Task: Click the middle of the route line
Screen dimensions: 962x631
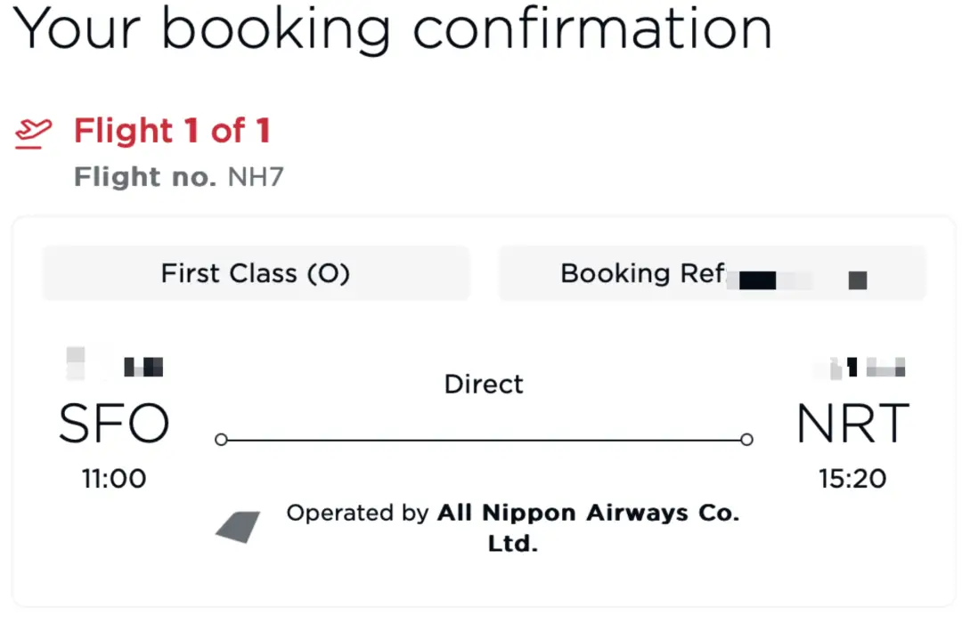Action: 484,440
